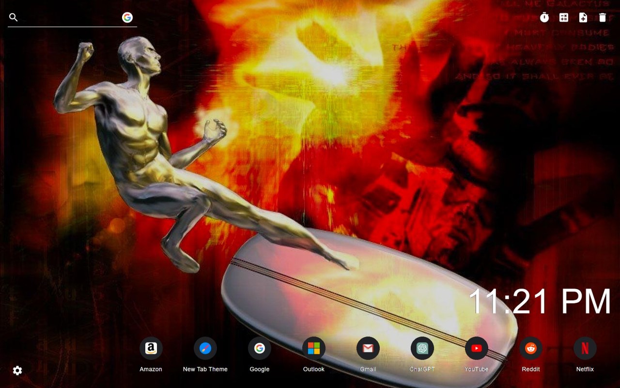Launch the ChatGPT shortcut icon
Screen dimensions: 620x388
click(422, 348)
